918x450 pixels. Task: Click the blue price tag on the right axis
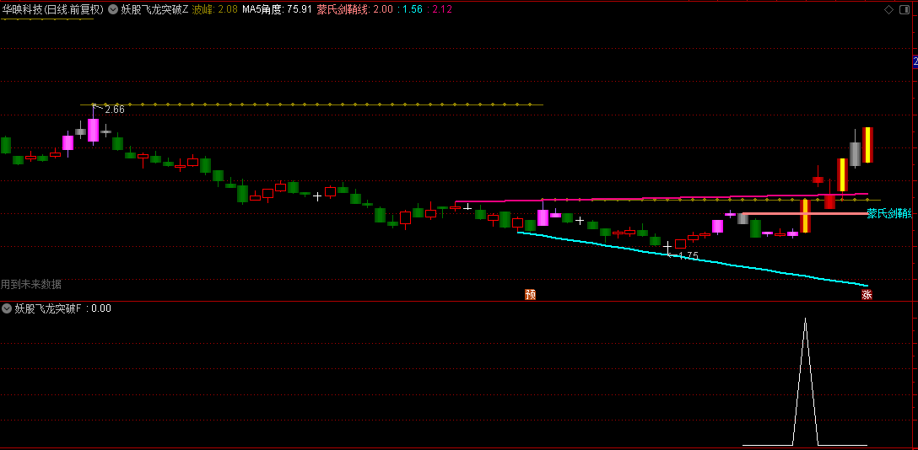[915, 62]
